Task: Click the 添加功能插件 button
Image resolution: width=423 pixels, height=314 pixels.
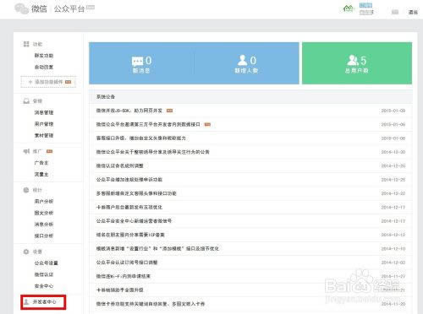Action: 48,82
